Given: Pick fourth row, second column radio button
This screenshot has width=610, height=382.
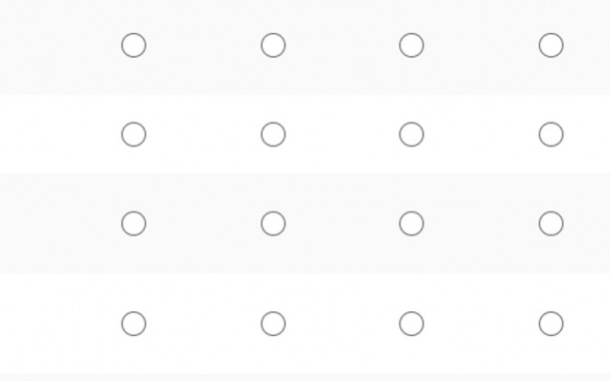Looking at the screenshot, I should 274,323.
